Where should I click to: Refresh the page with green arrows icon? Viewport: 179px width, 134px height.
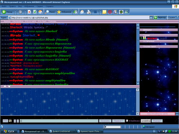pyautogui.click(x=35, y=12)
